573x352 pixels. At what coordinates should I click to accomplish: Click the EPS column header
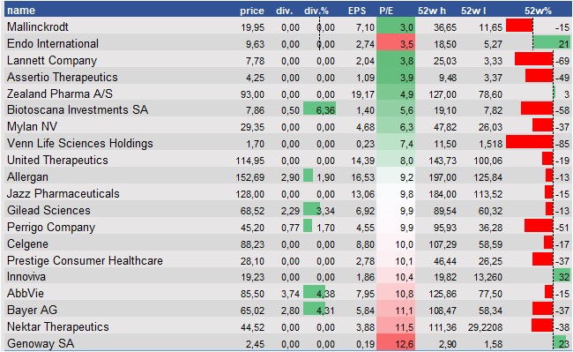point(357,11)
